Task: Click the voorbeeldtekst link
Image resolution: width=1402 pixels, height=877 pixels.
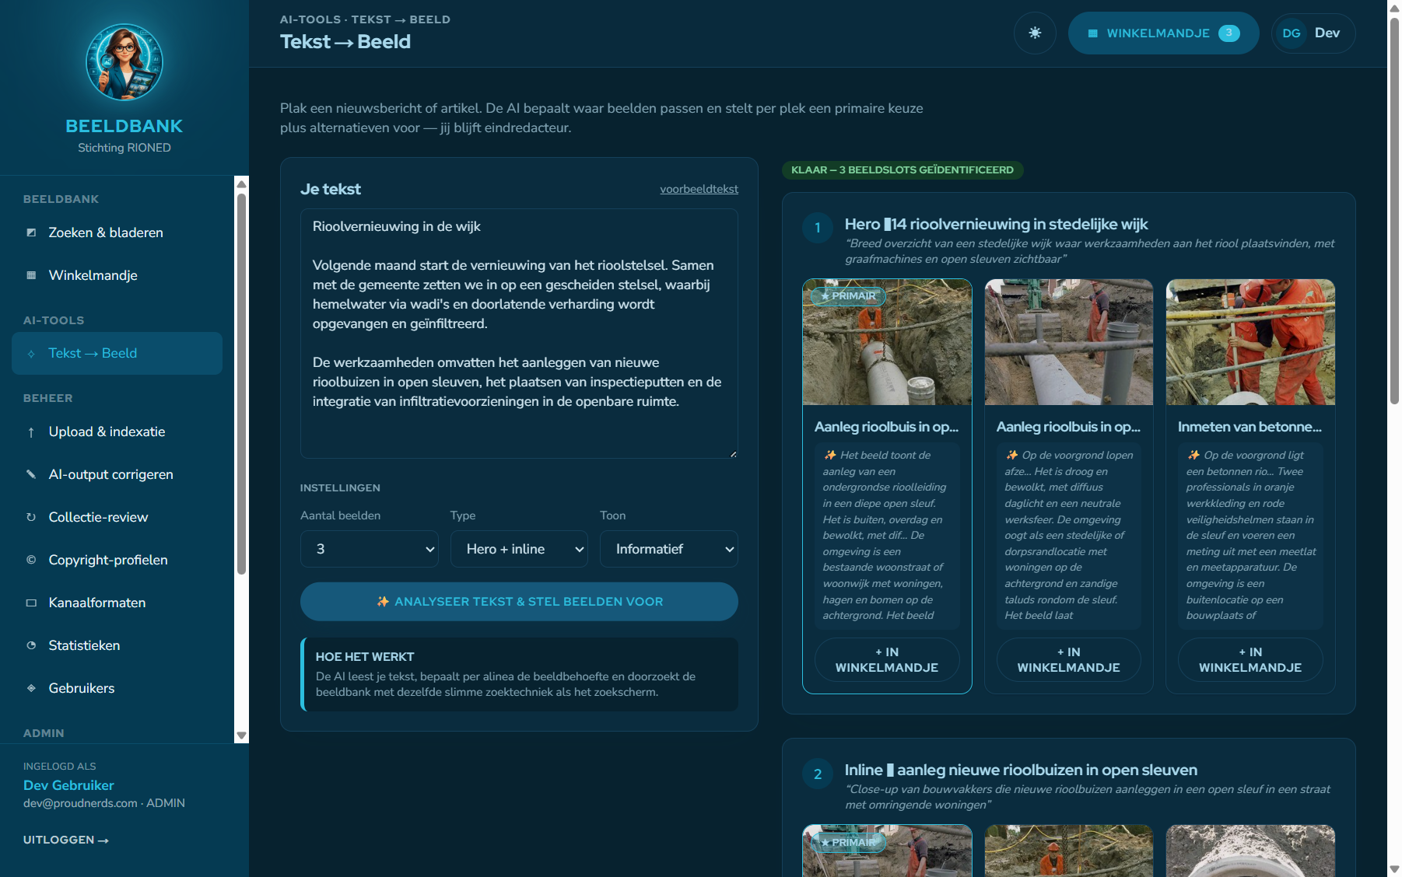Action: click(699, 189)
